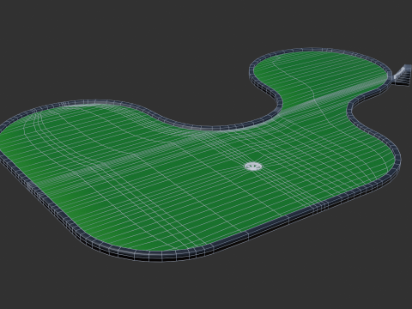Select the white golf hole cup
The height and width of the screenshot is (309, 412).
(253, 167)
